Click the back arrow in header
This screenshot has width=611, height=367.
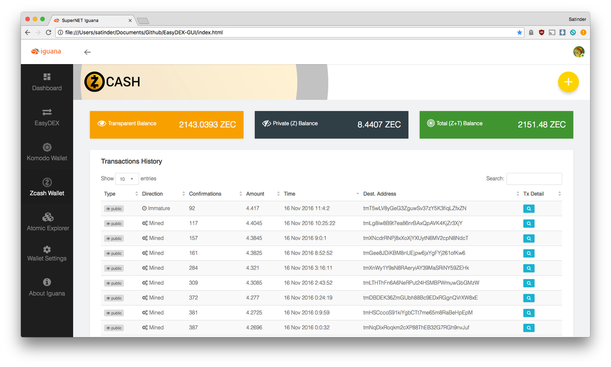click(88, 52)
